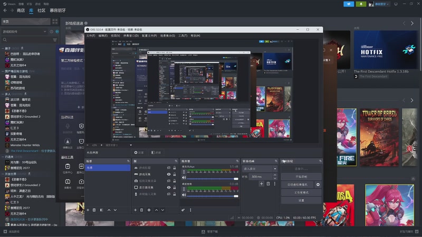Open OBS 视图(V) menu
This screenshot has width=422, height=237.
pyautogui.click(x=116, y=35)
